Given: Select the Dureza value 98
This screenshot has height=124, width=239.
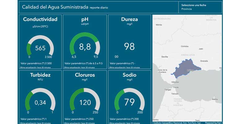Looking at the screenshot, I should (129, 46).
